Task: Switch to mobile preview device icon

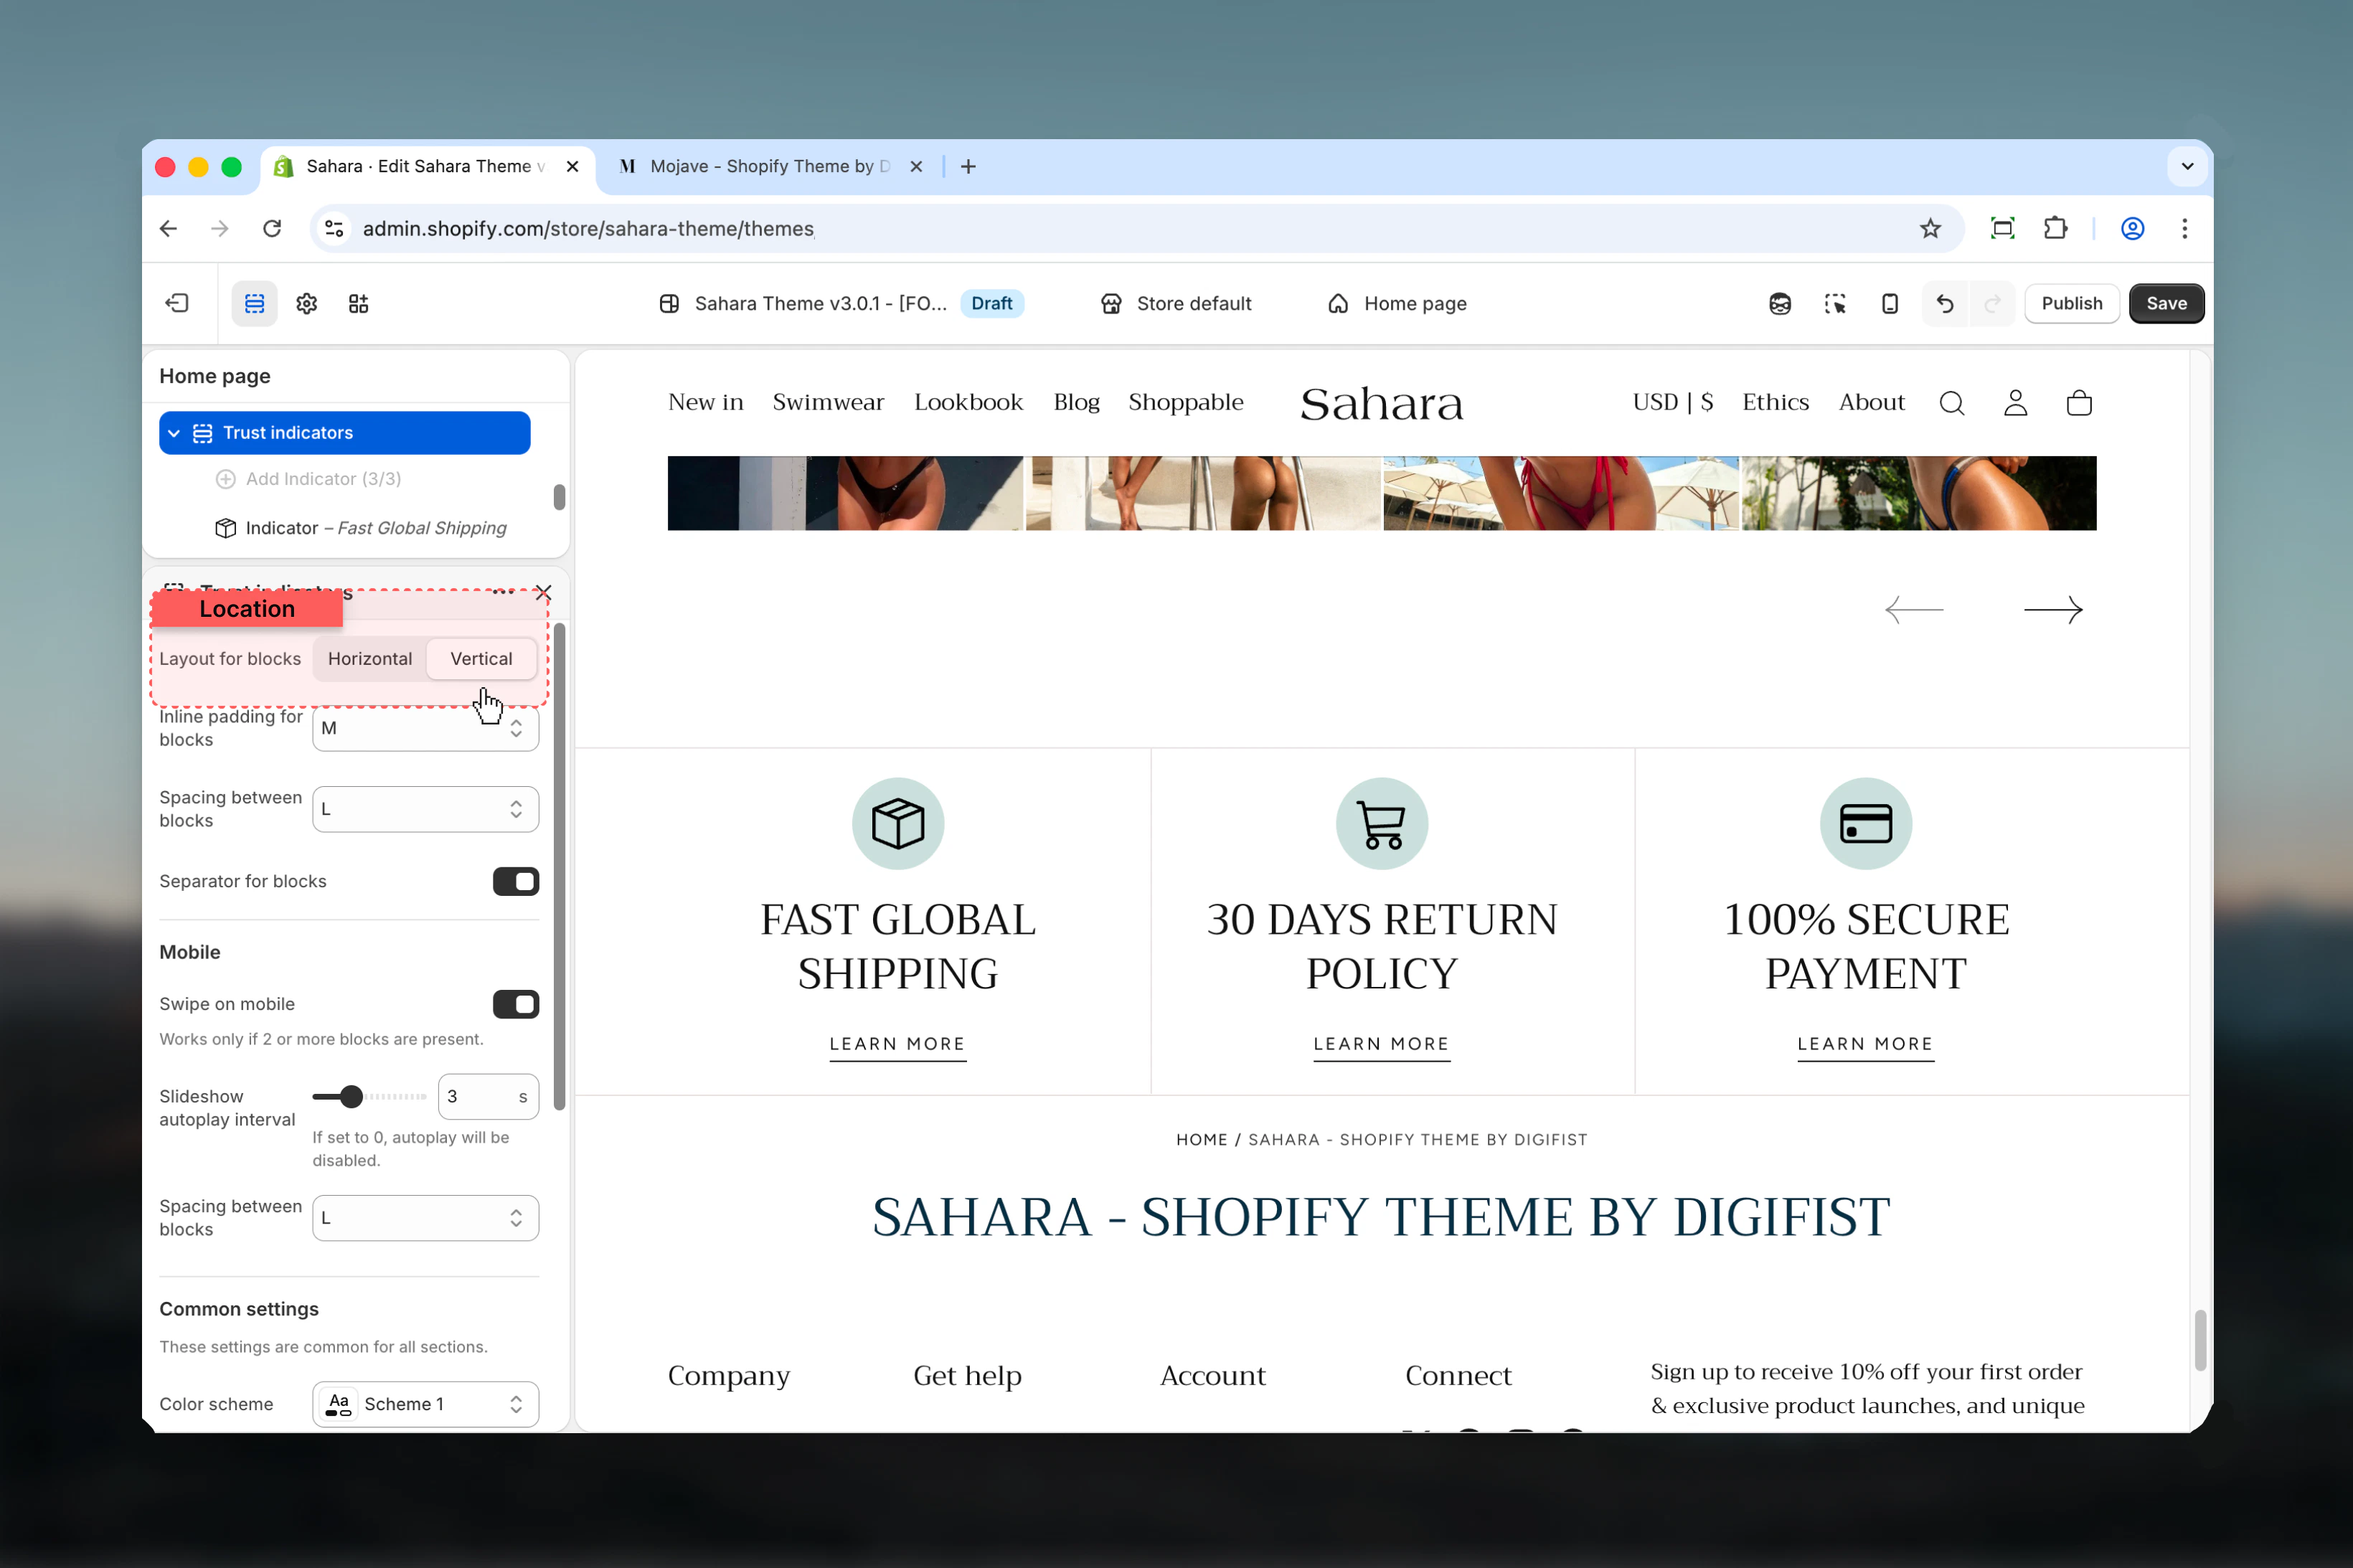Action: coord(1890,303)
